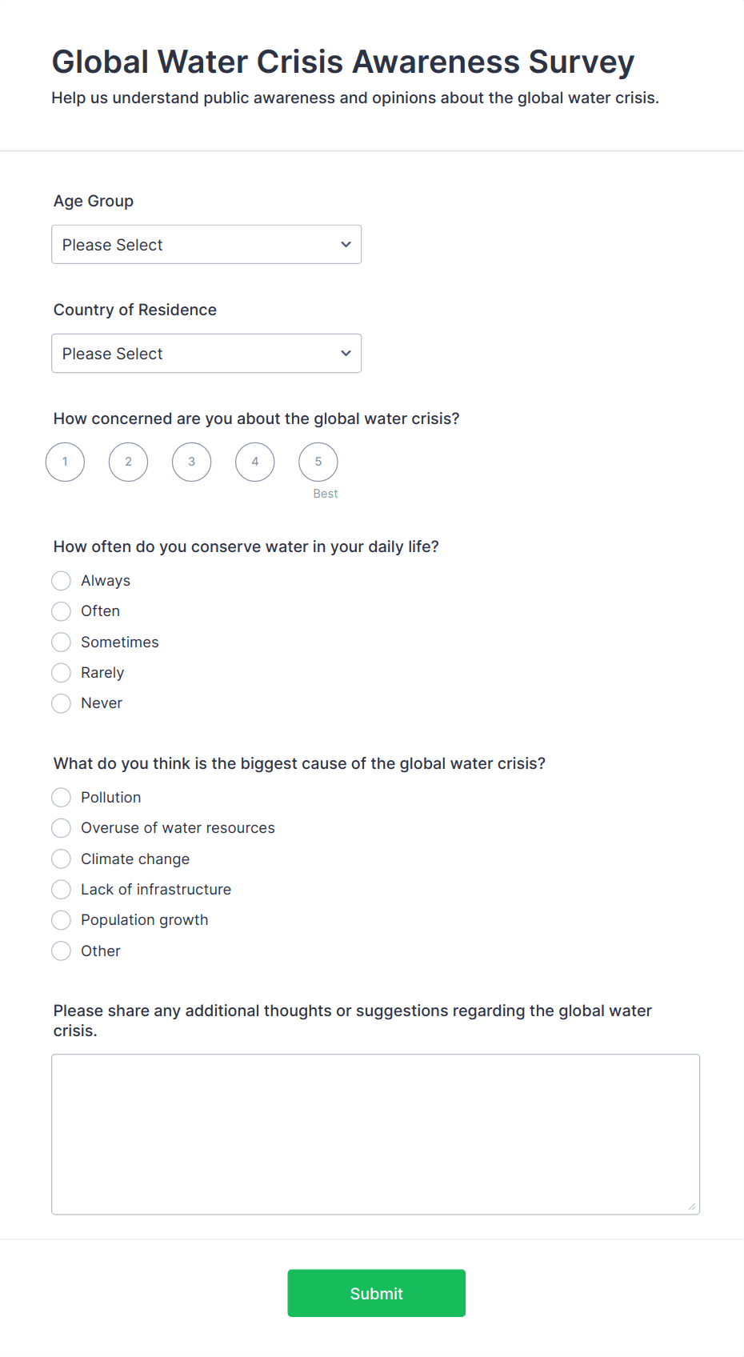744x1357 pixels.
Task: Select Lack of infrastructure option
Action: (x=62, y=890)
